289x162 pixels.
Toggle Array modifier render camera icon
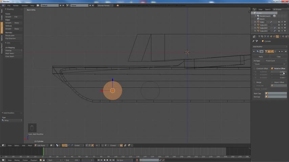pos(266,52)
